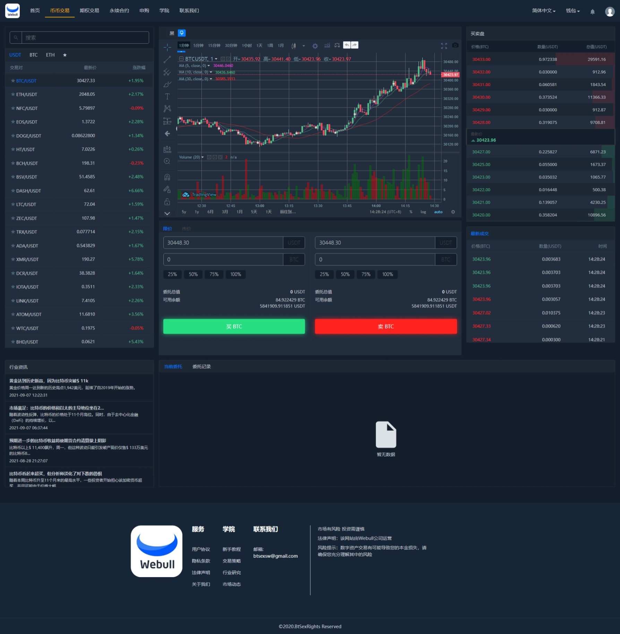
Task: Open the notification bell
Action: point(593,11)
